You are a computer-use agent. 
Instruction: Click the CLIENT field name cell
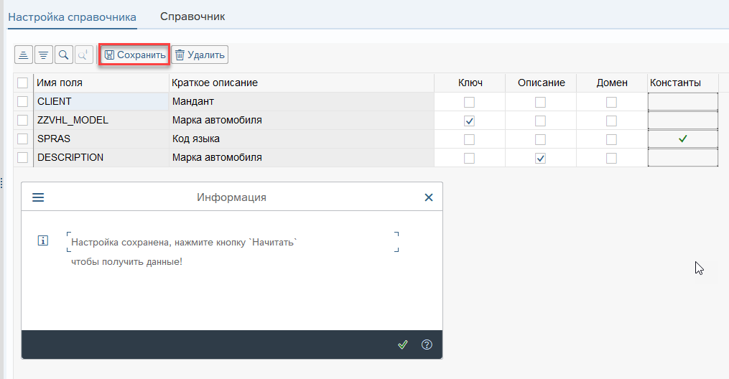click(101, 102)
